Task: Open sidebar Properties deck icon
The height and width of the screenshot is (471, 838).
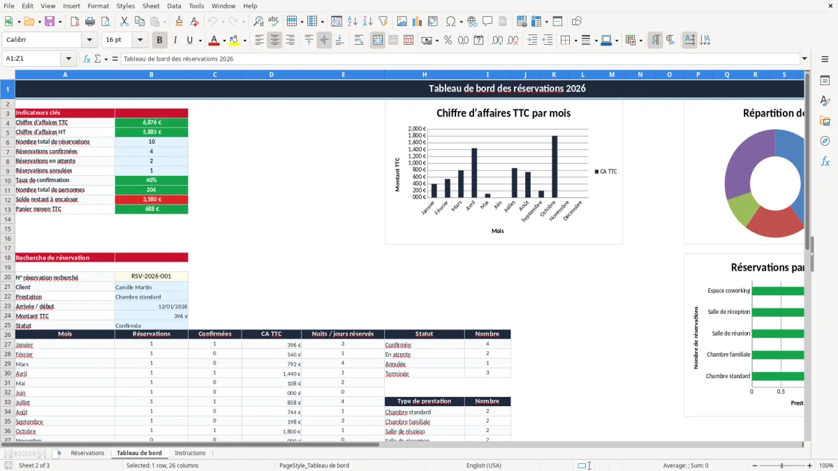Action: pos(825,81)
